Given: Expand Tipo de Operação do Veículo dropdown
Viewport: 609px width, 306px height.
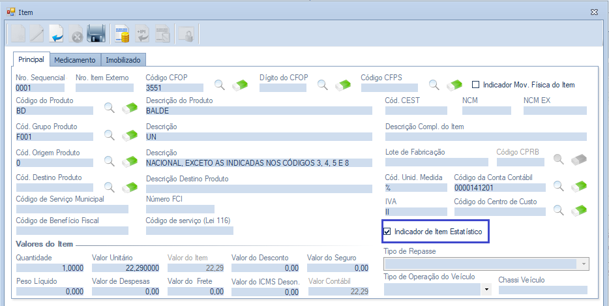Looking at the screenshot, I should [x=486, y=290].
